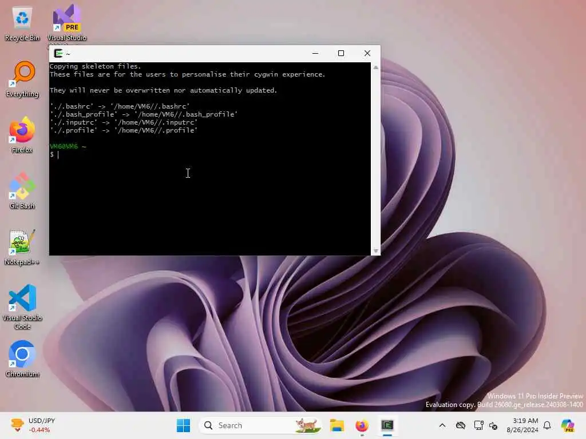This screenshot has height=439, width=586.
Task: Click the './/.inputrc' terminal output line
Action: [x=124, y=122]
